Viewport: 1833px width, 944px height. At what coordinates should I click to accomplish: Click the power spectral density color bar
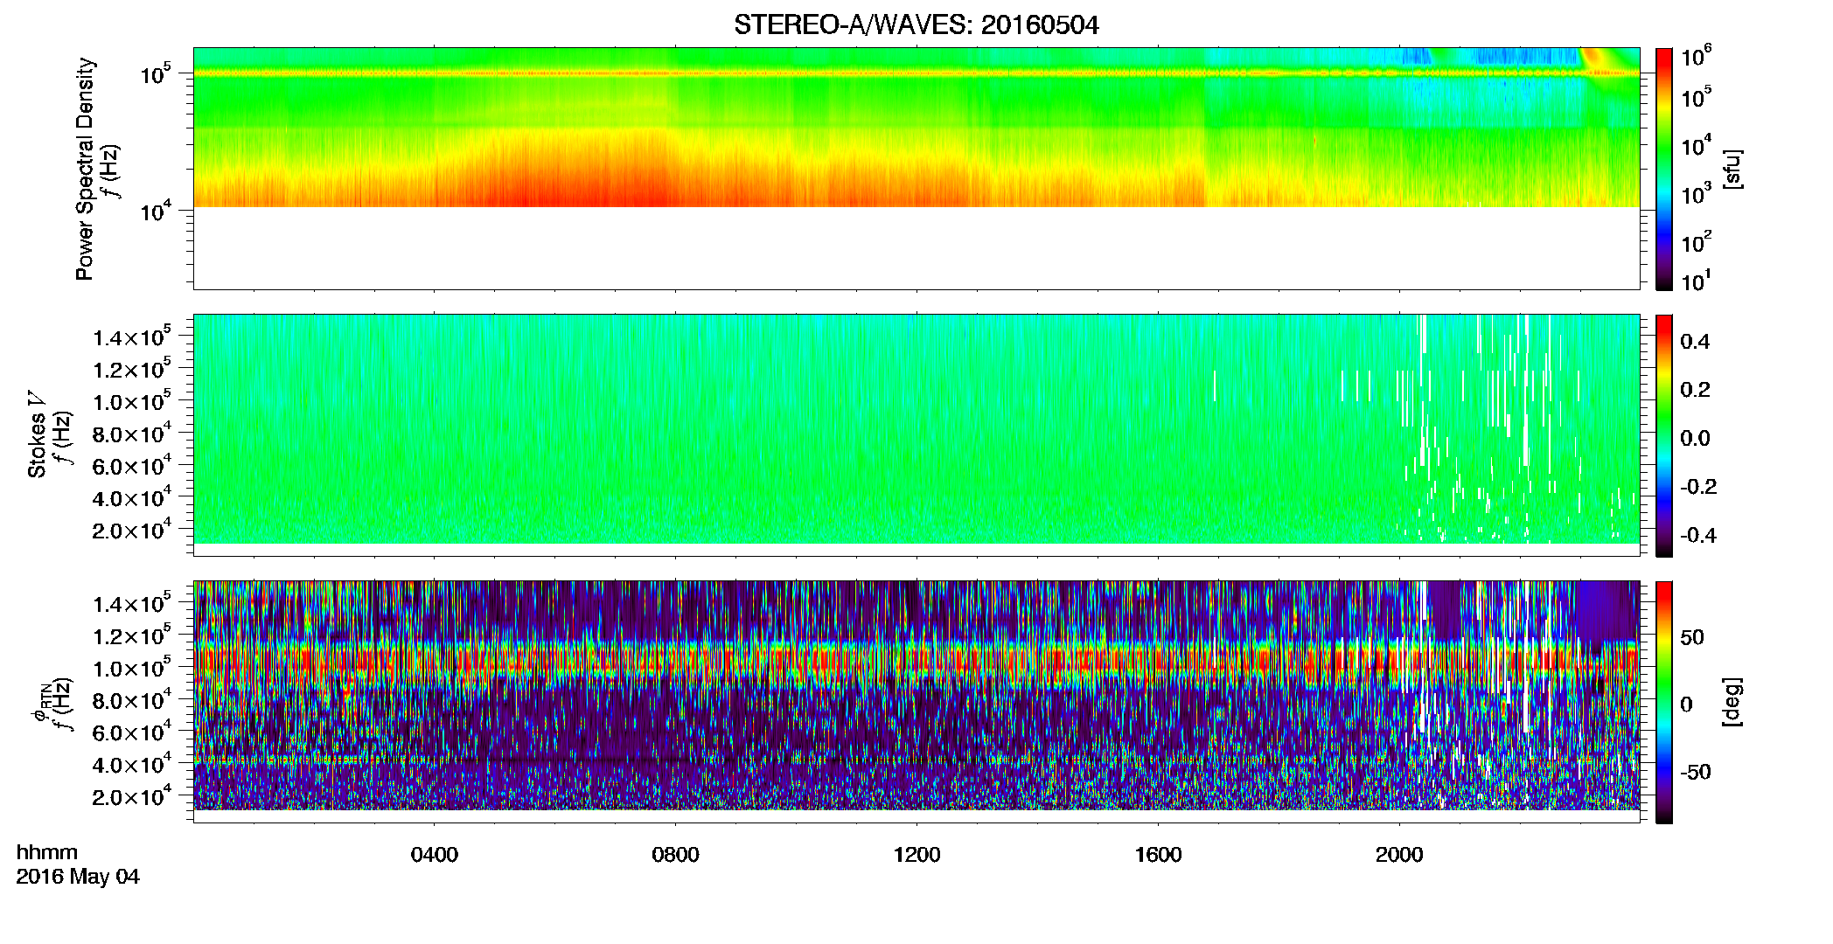[1663, 169]
